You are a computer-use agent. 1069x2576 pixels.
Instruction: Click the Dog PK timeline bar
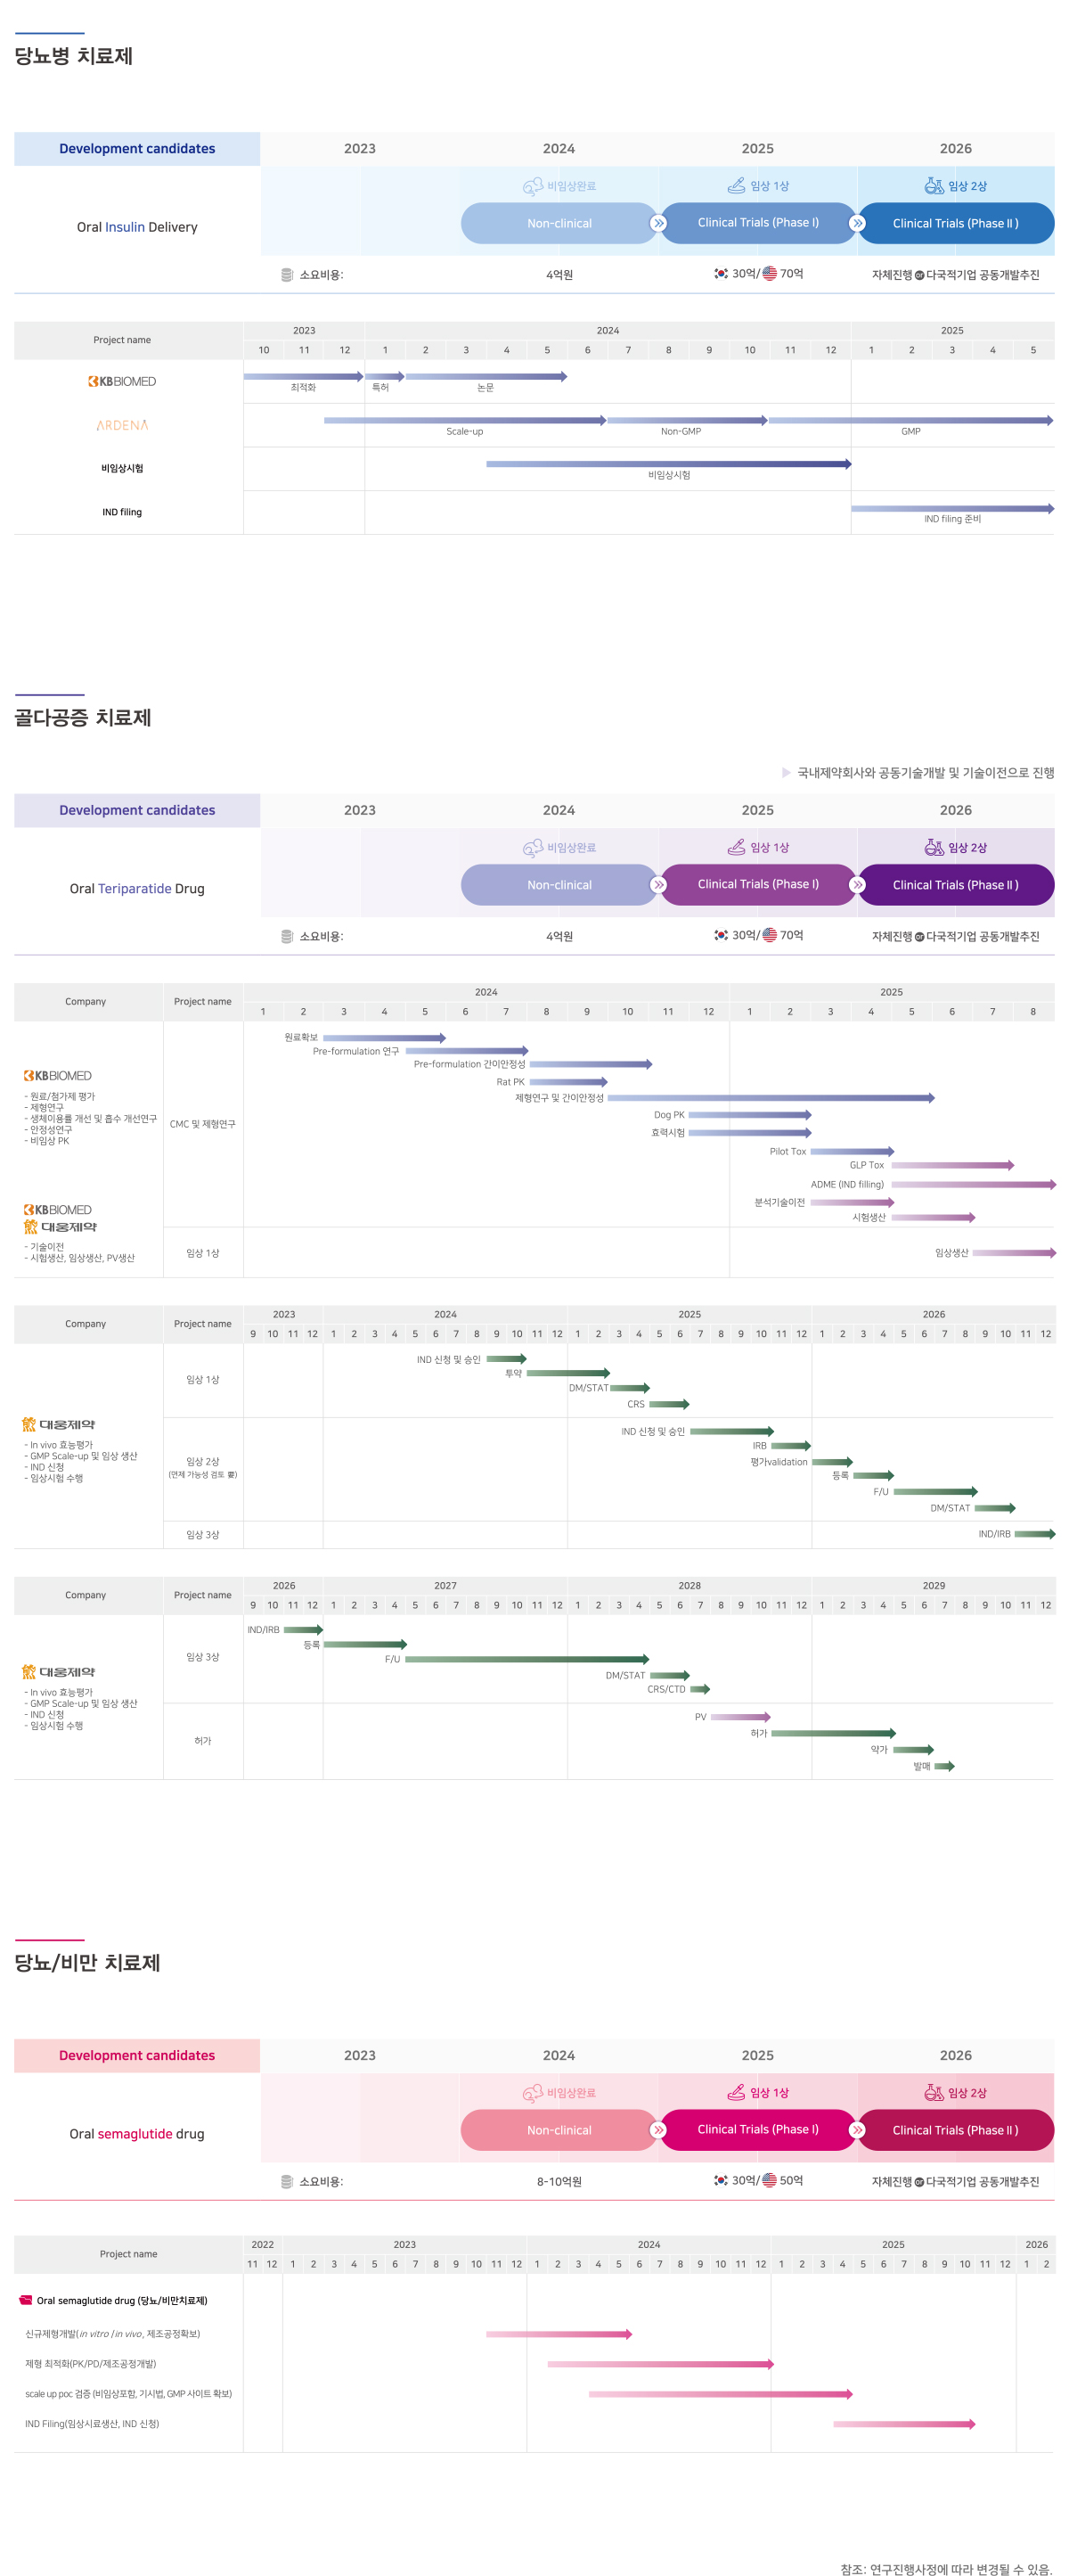tap(750, 1115)
